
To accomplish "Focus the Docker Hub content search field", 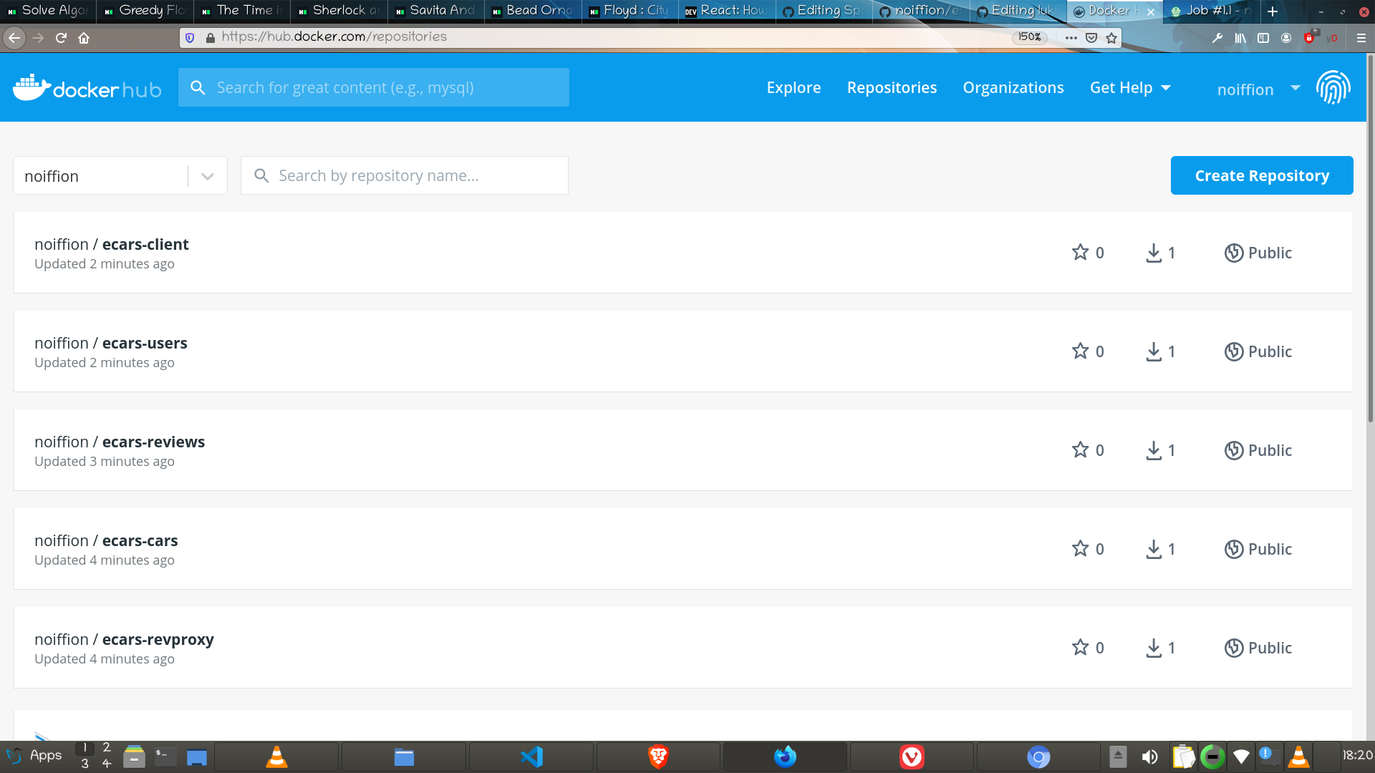I will point(374,87).
